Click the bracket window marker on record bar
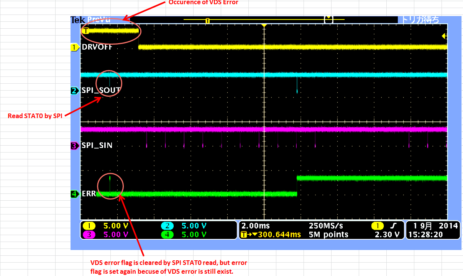The height and width of the screenshot is (276, 463). click(328, 19)
